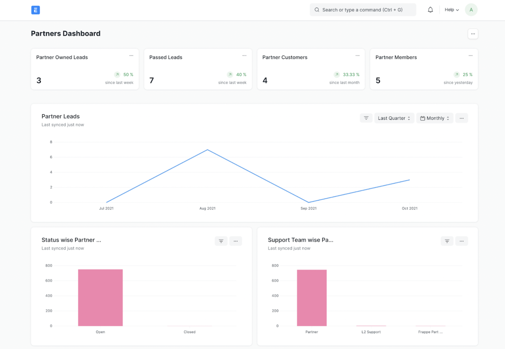Click the 50 % upward trend arrow icon
The height and width of the screenshot is (349, 505).
click(x=117, y=75)
